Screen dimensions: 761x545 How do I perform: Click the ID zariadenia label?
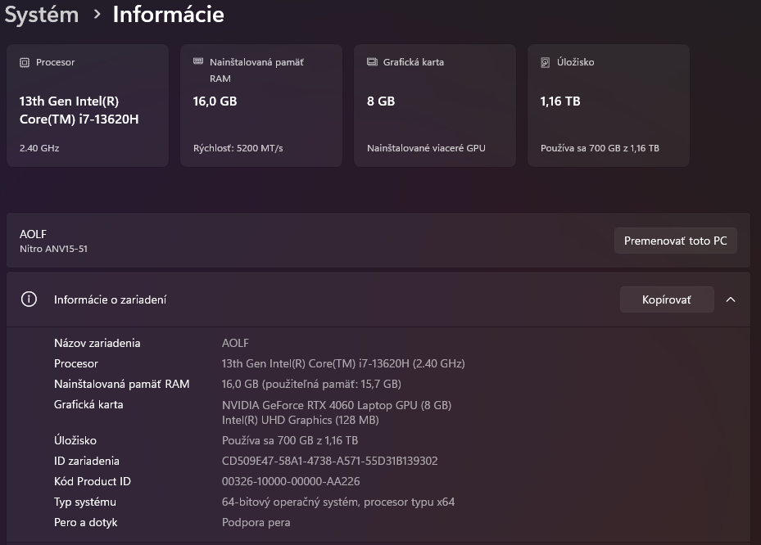pyautogui.click(x=86, y=461)
